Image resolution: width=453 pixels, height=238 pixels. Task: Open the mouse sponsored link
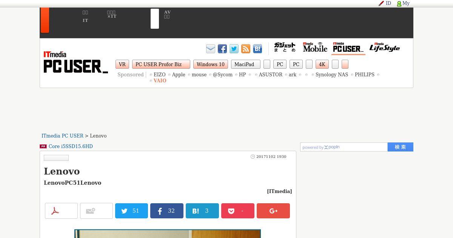click(x=199, y=75)
